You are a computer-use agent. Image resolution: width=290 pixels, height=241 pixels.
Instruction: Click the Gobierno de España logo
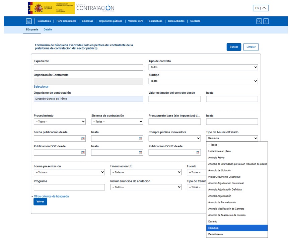click(51, 8)
